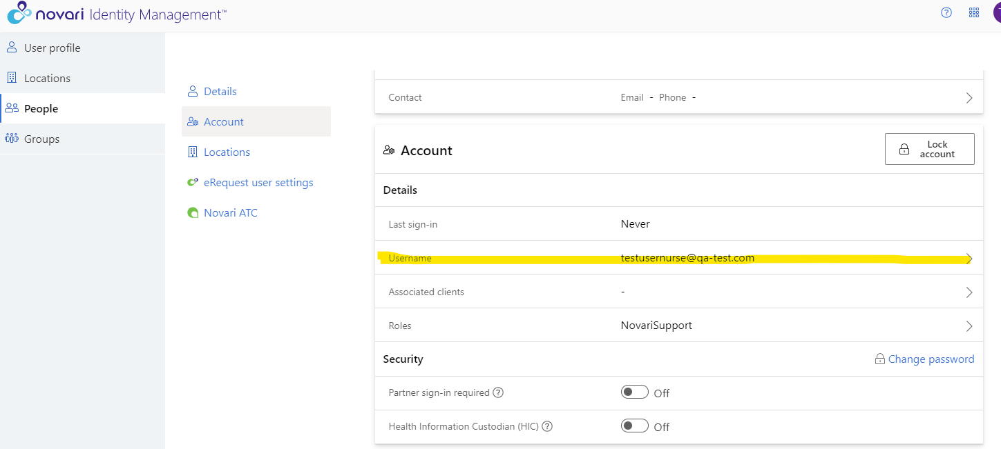1001x449 pixels.
Task: Switch to the Details section tab
Action: coord(220,91)
